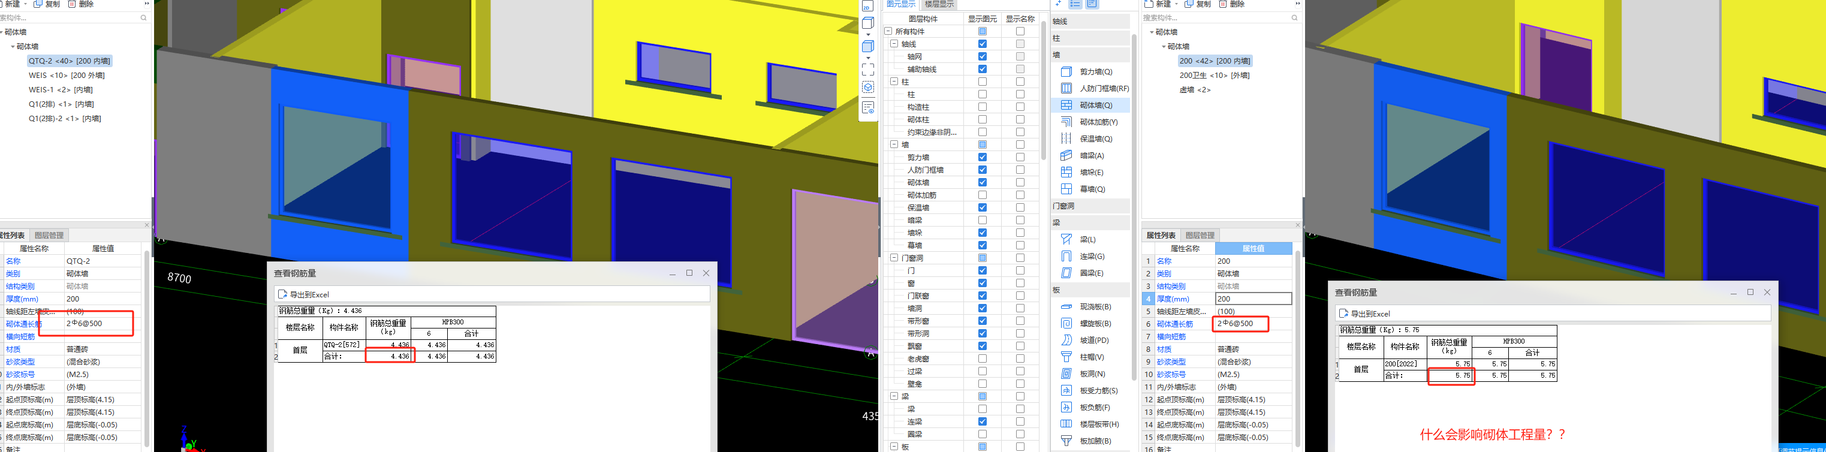Click the layer list vertical scrollbar
This screenshot has width=1826, height=452.
click(x=1042, y=91)
